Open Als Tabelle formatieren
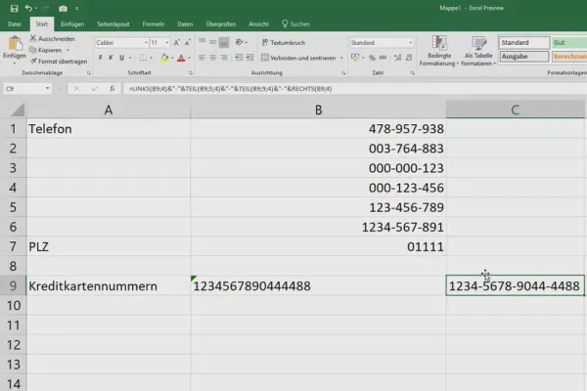 coord(478,51)
